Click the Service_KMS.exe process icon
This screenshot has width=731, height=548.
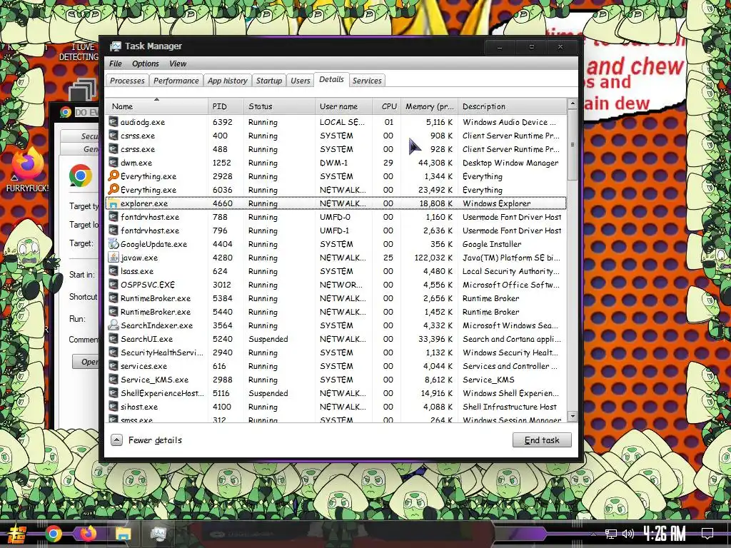click(x=114, y=380)
